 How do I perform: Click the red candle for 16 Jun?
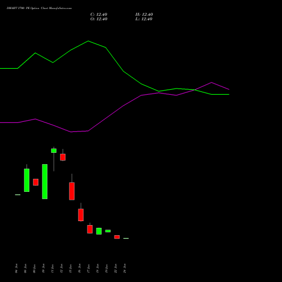(81, 215)
